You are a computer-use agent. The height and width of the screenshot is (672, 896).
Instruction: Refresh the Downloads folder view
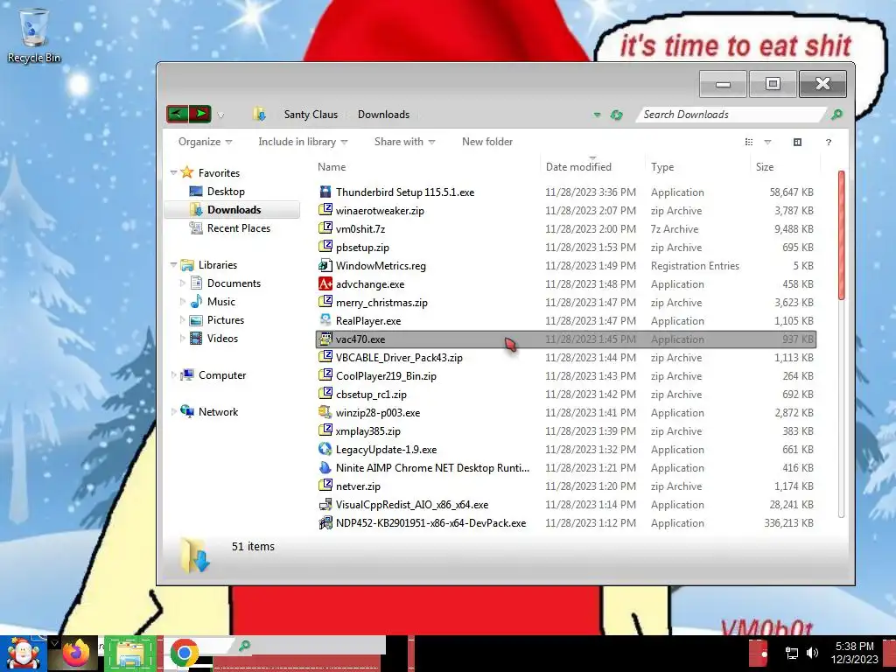tap(616, 115)
